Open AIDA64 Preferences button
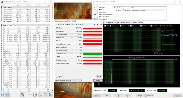This screenshot has height=98, width=183. click(150, 96)
